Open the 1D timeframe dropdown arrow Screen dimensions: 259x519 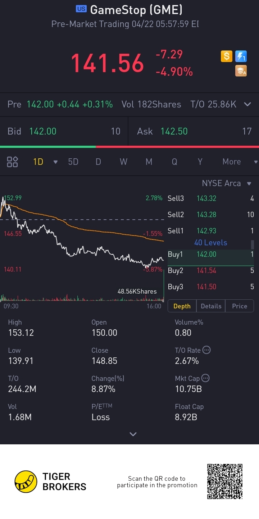[x=55, y=162]
